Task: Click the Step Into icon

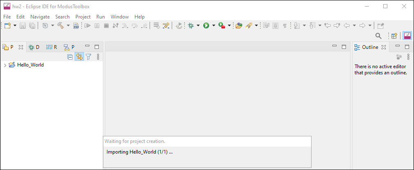Action: (125, 25)
